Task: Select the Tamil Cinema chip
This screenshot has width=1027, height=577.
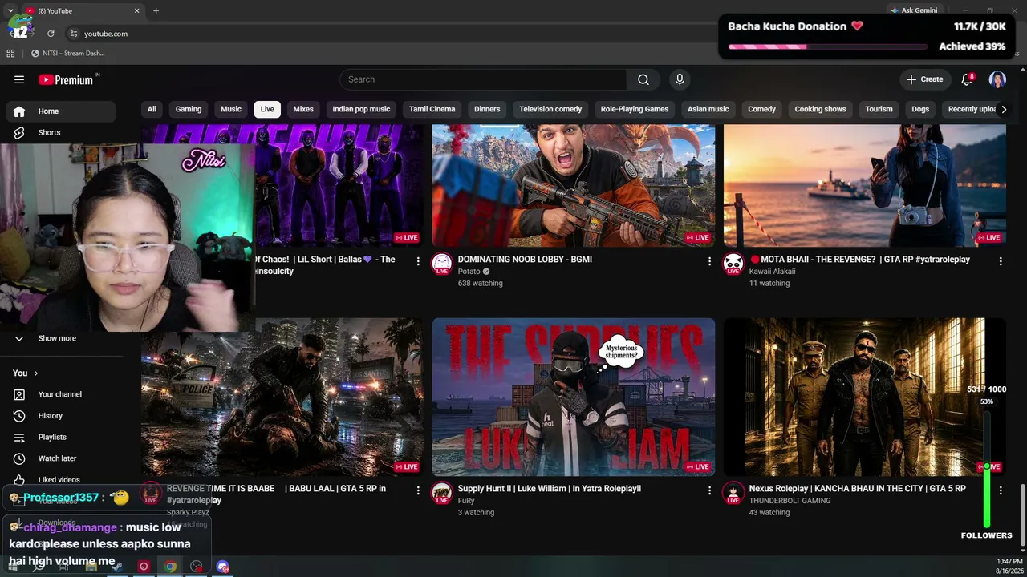Action: [x=432, y=109]
